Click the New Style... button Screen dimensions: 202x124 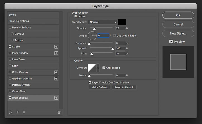(x=178, y=34)
